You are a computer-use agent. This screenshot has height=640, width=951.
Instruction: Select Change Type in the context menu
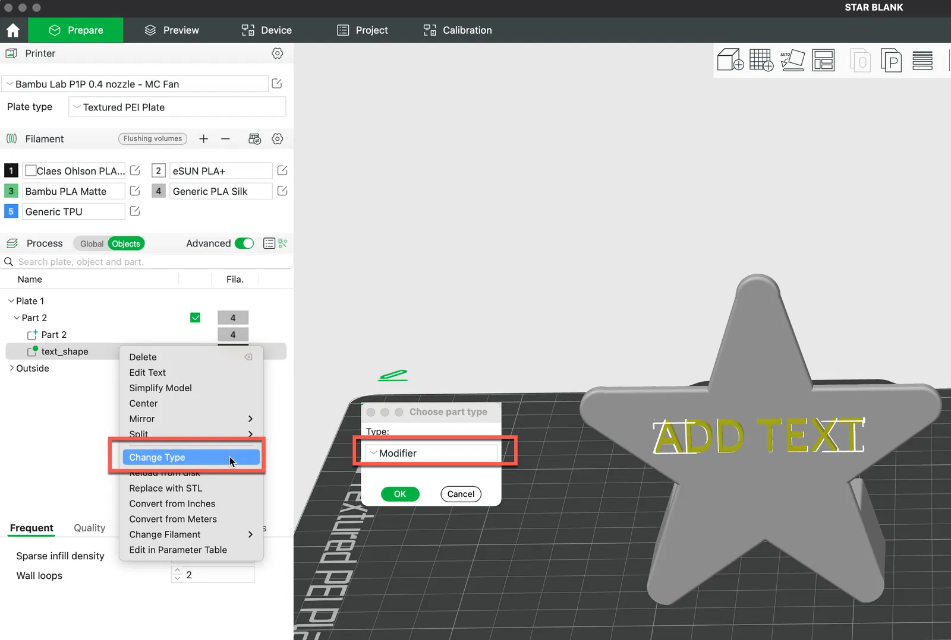click(x=191, y=457)
